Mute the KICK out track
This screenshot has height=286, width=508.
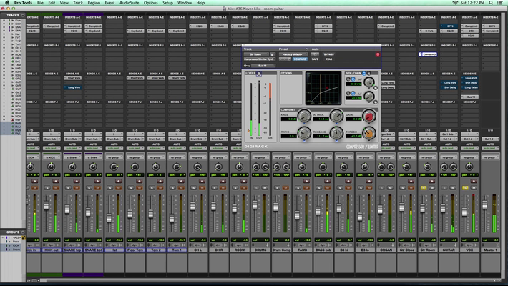click(56, 188)
